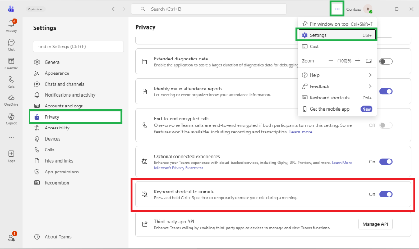This screenshot has width=419, height=249.
Task: Click the Optimized badge
Action: tap(35, 9)
